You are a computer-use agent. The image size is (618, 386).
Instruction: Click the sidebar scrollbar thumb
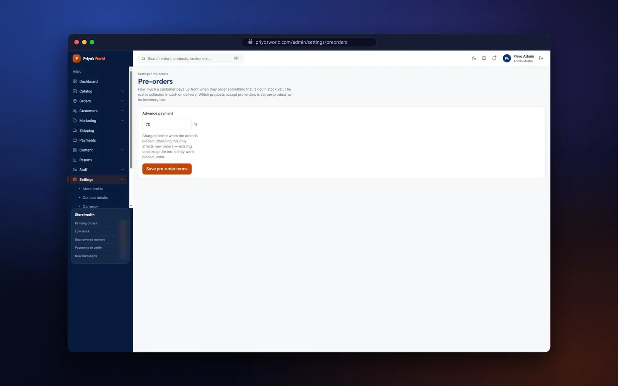tap(131, 120)
